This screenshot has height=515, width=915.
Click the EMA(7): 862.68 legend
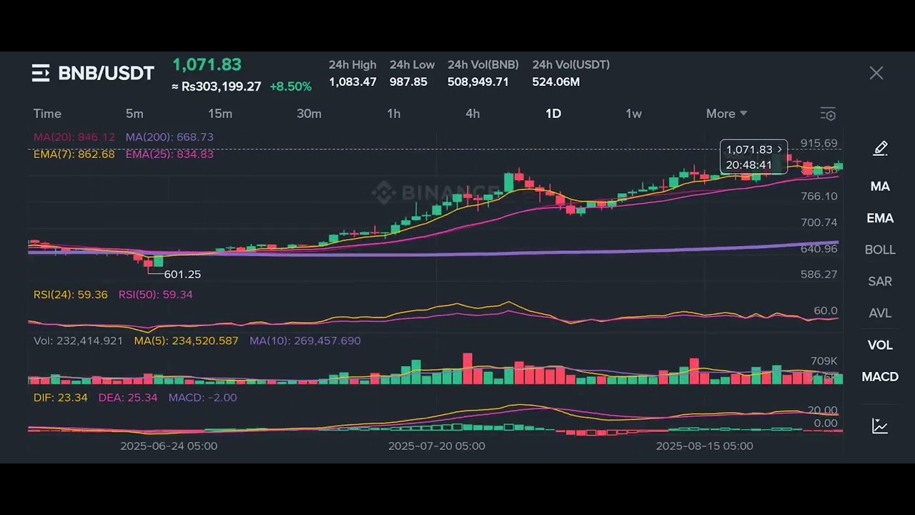[74, 154]
